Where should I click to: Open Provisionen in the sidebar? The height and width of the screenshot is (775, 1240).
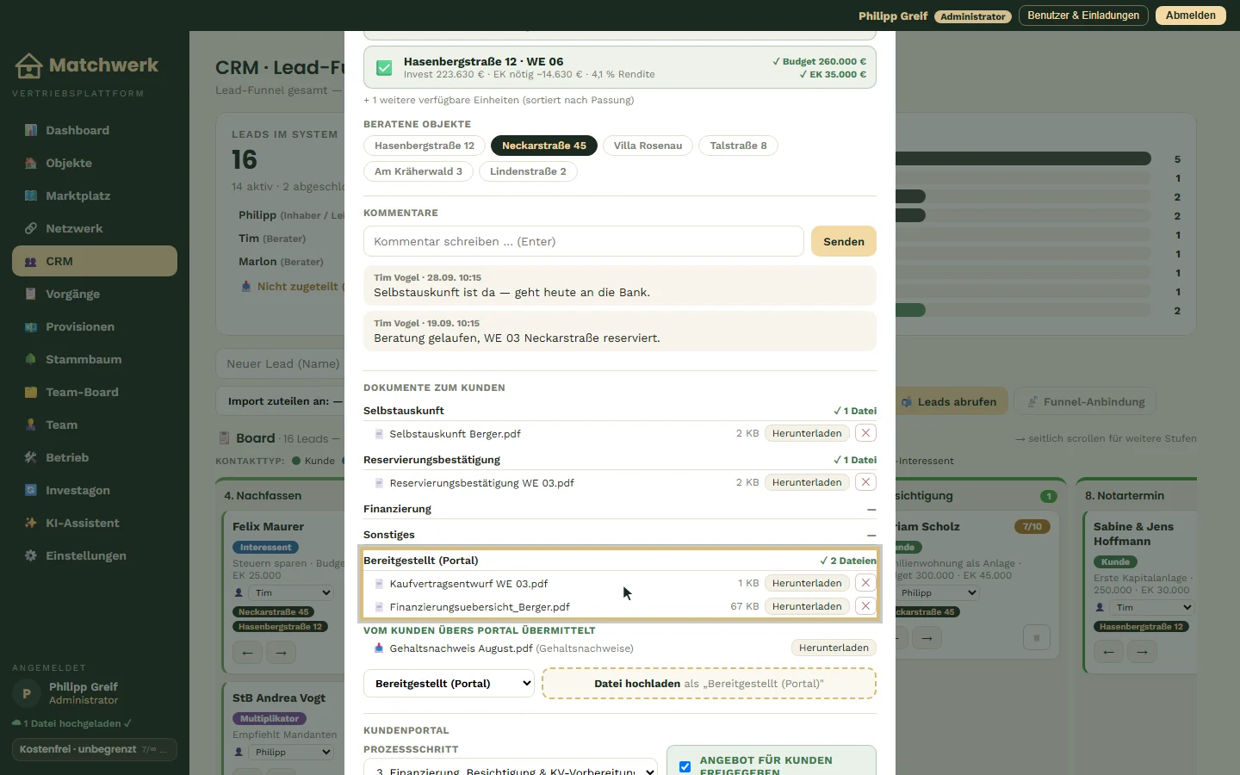click(x=95, y=326)
